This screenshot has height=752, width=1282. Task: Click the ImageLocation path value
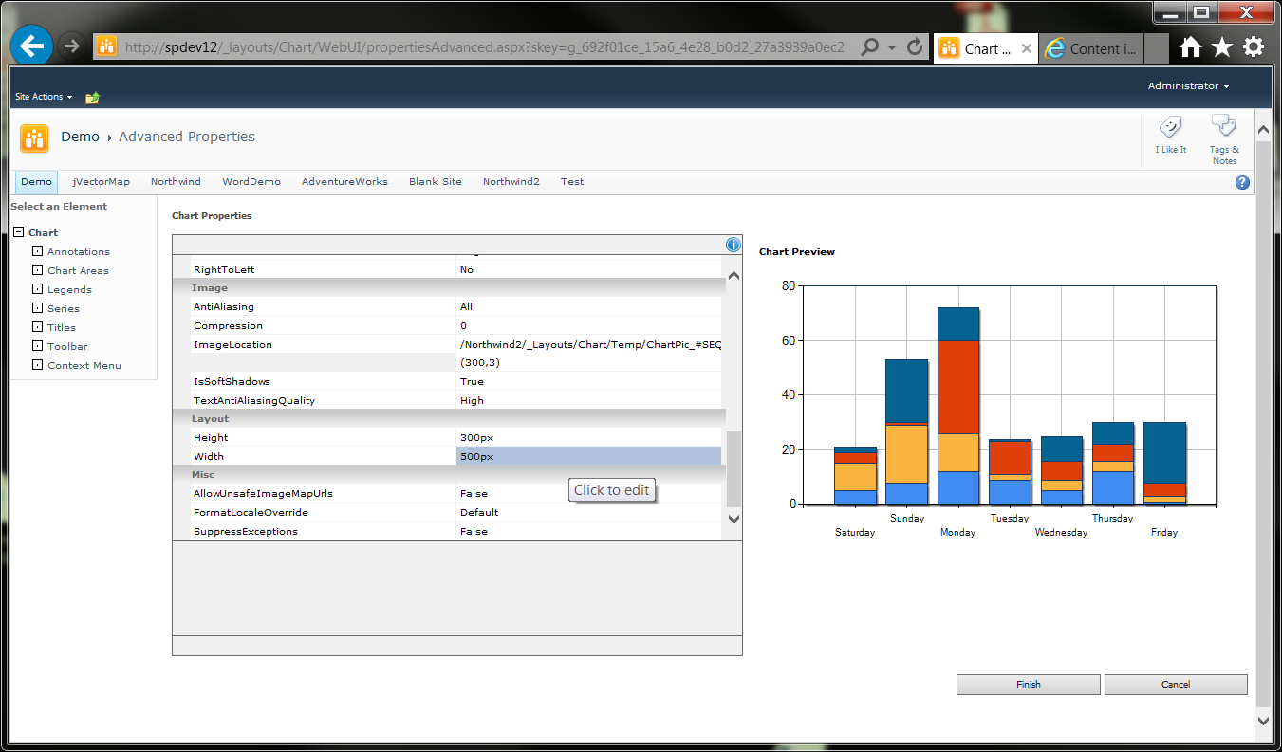pos(590,345)
